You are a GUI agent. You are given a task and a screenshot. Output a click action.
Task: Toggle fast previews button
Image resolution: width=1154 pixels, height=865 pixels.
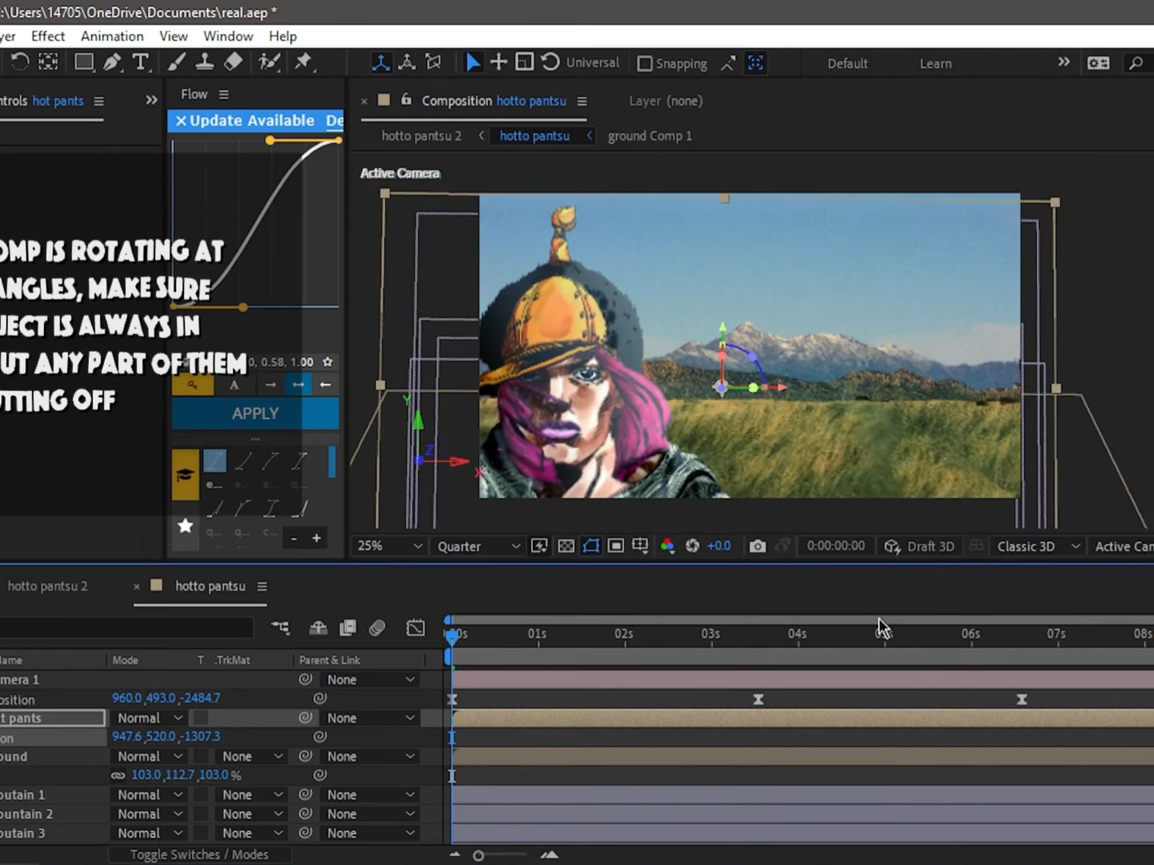click(x=539, y=546)
